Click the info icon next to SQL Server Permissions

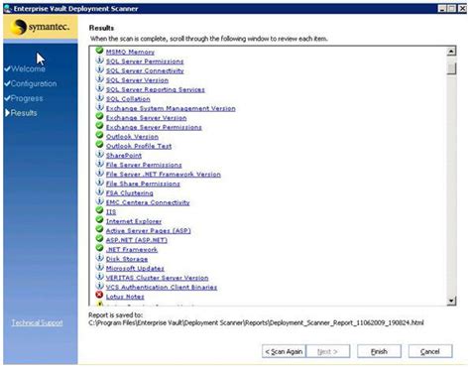(99, 61)
